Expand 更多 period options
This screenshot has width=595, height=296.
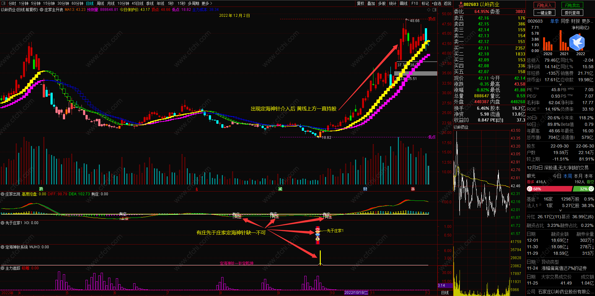pyautogui.click(x=207, y=3)
